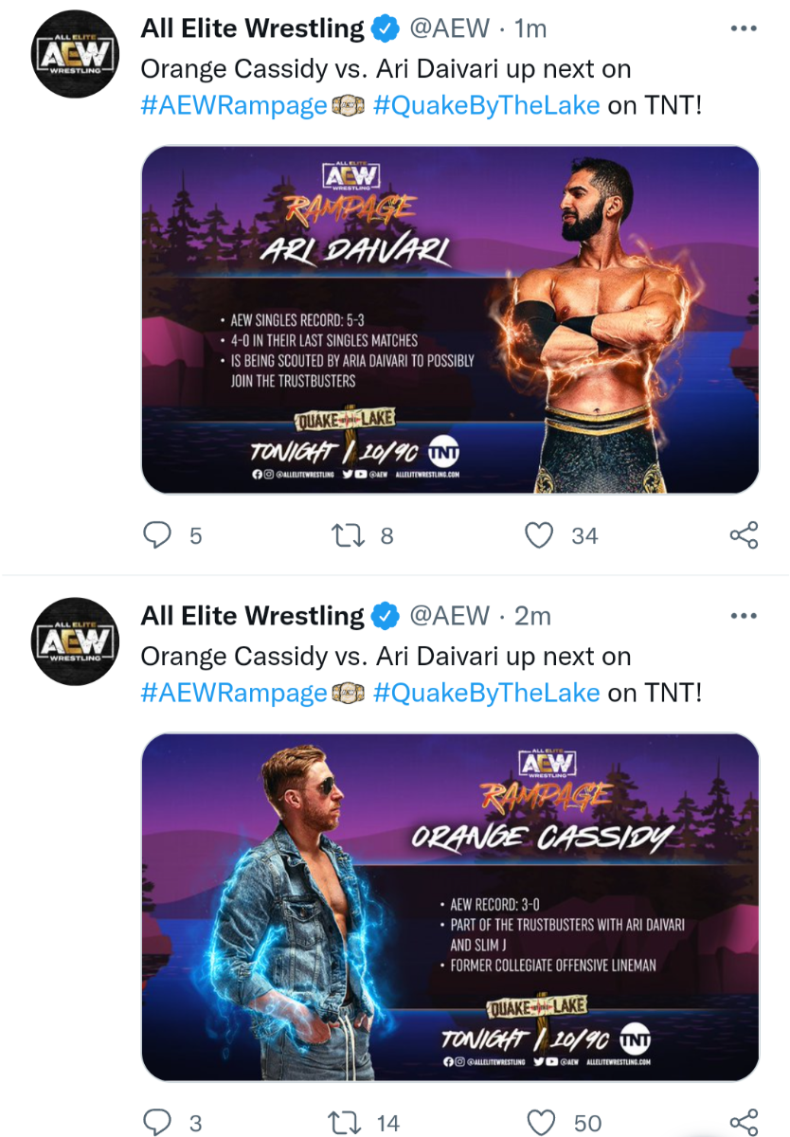Reply to the Ari Daivari graphic tweet
This screenshot has width=790, height=1137.
click(x=156, y=535)
